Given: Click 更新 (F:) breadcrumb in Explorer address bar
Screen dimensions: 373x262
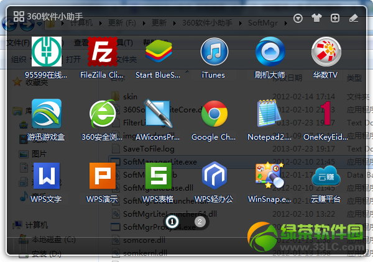Looking at the screenshot, I should pyautogui.click(x=122, y=23).
